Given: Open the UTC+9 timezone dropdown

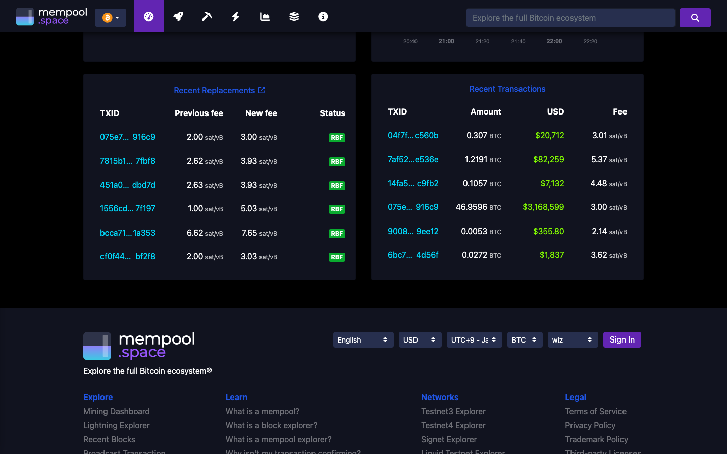Looking at the screenshot, I should pyautogui.click(x=474, y=339).
